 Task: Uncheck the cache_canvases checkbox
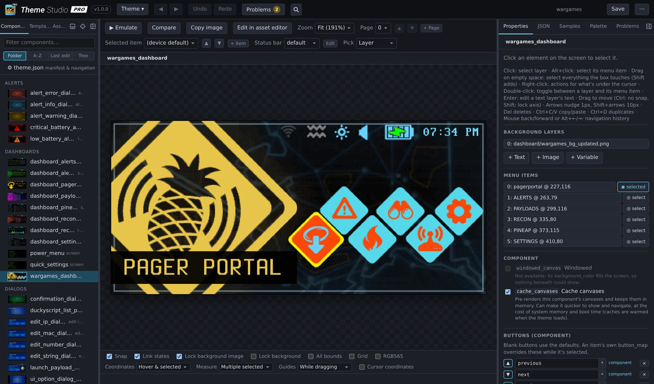pos(508,292)
